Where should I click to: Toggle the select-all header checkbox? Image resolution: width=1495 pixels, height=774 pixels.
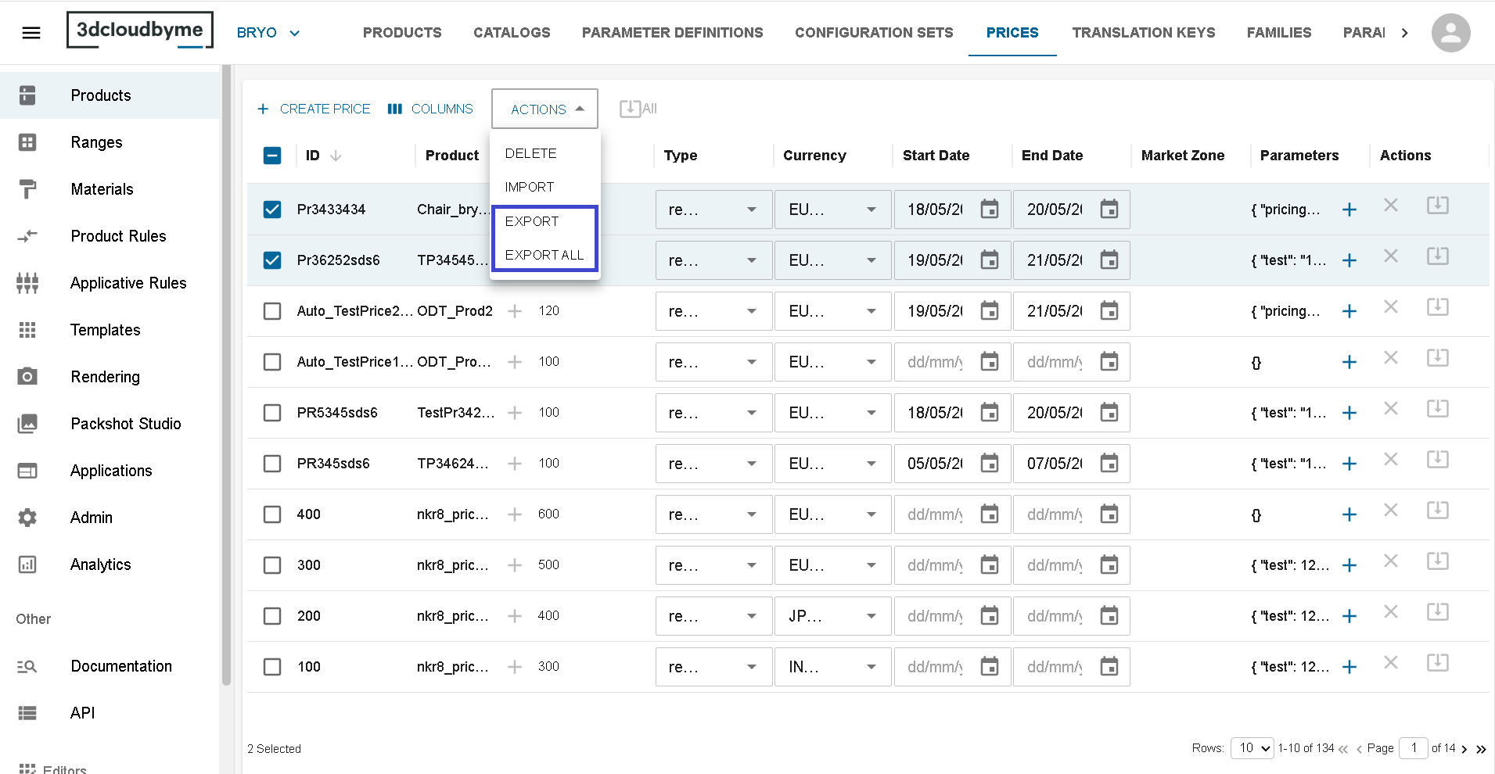272,156
